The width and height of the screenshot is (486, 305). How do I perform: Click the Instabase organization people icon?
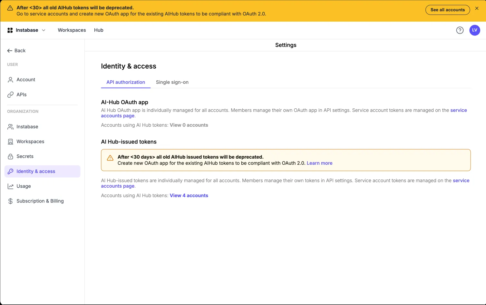click(11, 127)
